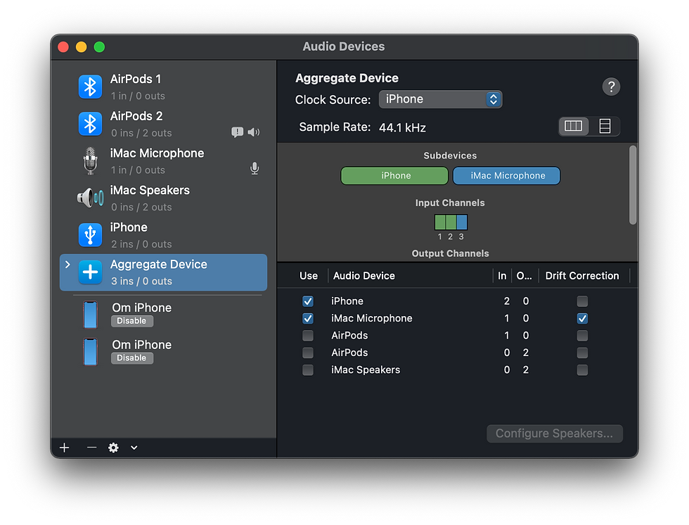Disable the first Om iPhone
689x525 pixels.
coord(132,321)
